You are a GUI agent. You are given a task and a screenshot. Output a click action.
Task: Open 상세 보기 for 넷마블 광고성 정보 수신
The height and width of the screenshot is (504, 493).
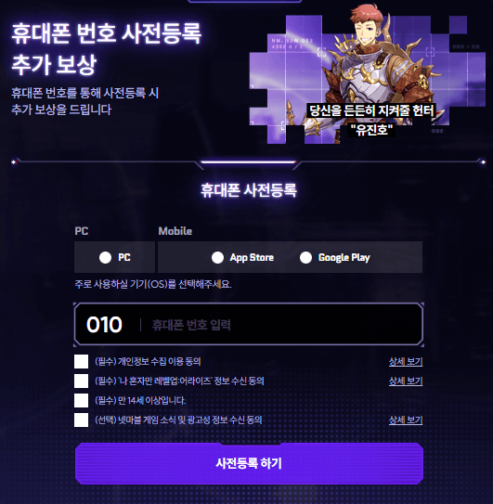406,420
